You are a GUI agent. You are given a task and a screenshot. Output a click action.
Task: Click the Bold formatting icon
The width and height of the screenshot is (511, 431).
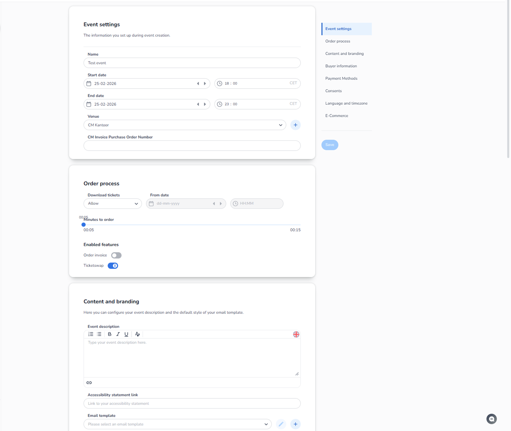pyautogui.click(x=110, y=334)
